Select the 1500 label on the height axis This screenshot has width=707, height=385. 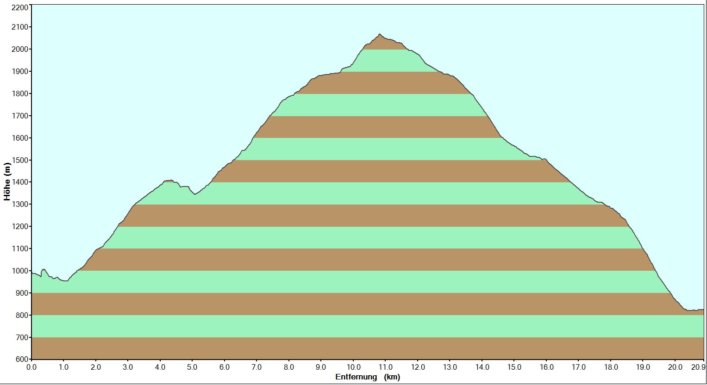point(19,160)
